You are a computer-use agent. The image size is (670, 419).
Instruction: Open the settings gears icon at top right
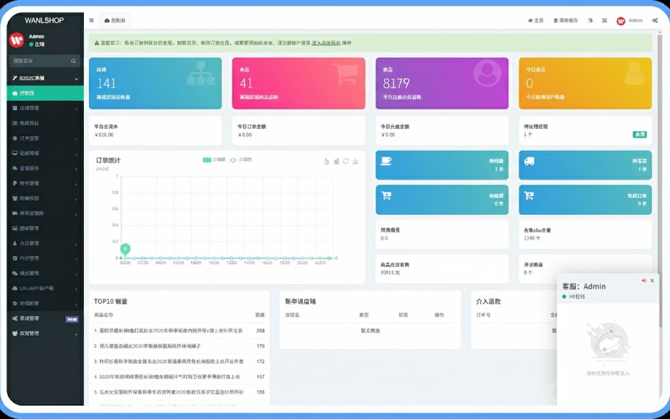[x=655, y=20]
